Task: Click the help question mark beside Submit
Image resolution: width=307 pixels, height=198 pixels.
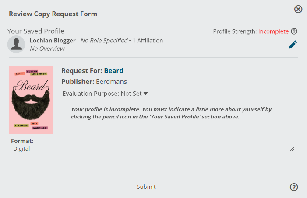Action: [294, 187]
